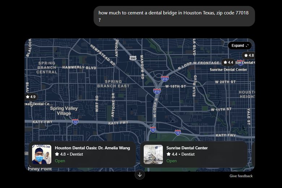Click the W 20th St label
The width and height of the screenshot is (282, 188).
(x=225, y=82)
